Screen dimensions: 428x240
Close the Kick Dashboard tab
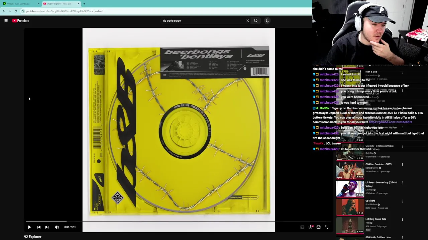pos(38,4)
